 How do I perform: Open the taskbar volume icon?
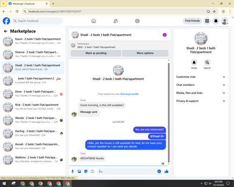click(x=210, y=183)
